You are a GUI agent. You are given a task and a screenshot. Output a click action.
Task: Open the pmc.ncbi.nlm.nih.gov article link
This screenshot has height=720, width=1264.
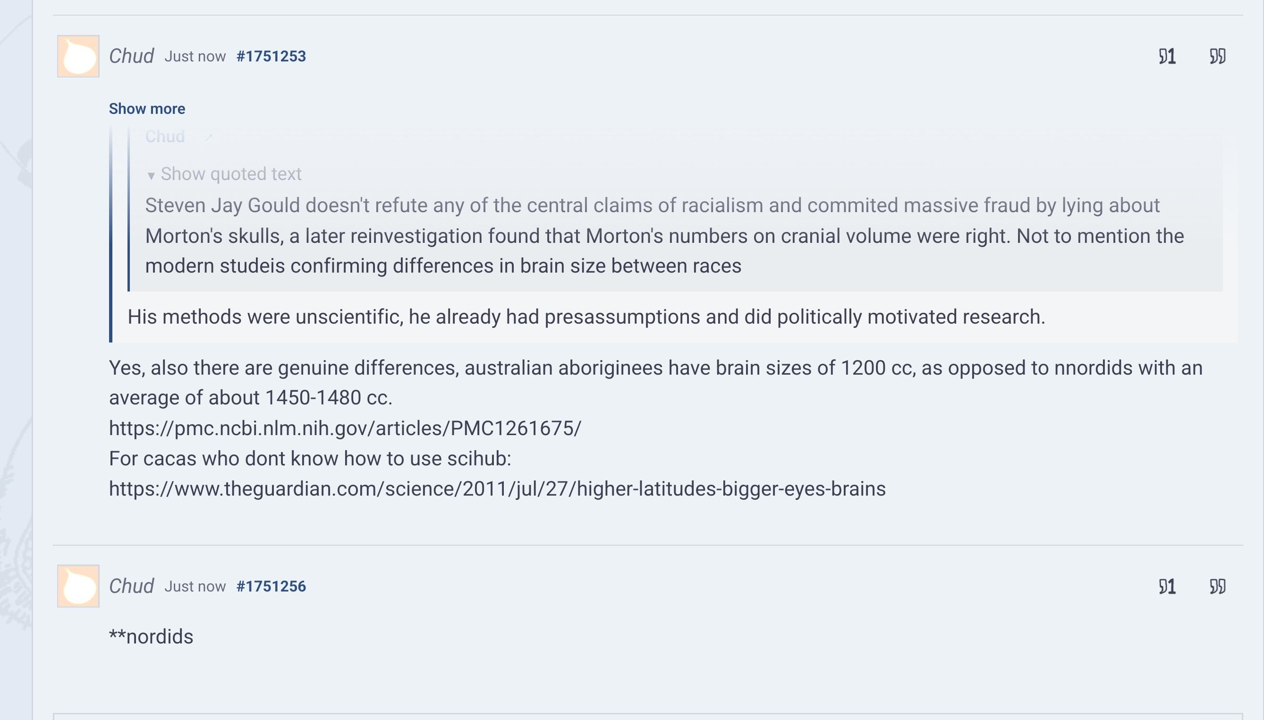[x=345, y=428]
